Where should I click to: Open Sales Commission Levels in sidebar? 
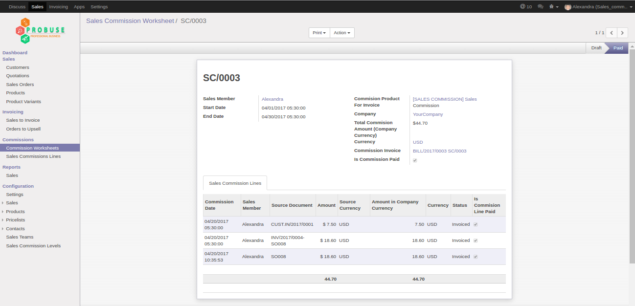click(x=33, y=246)
